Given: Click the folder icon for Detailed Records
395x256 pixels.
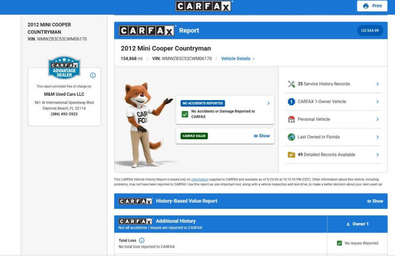Looking at the screenshot, I should (x=291, y=154).
